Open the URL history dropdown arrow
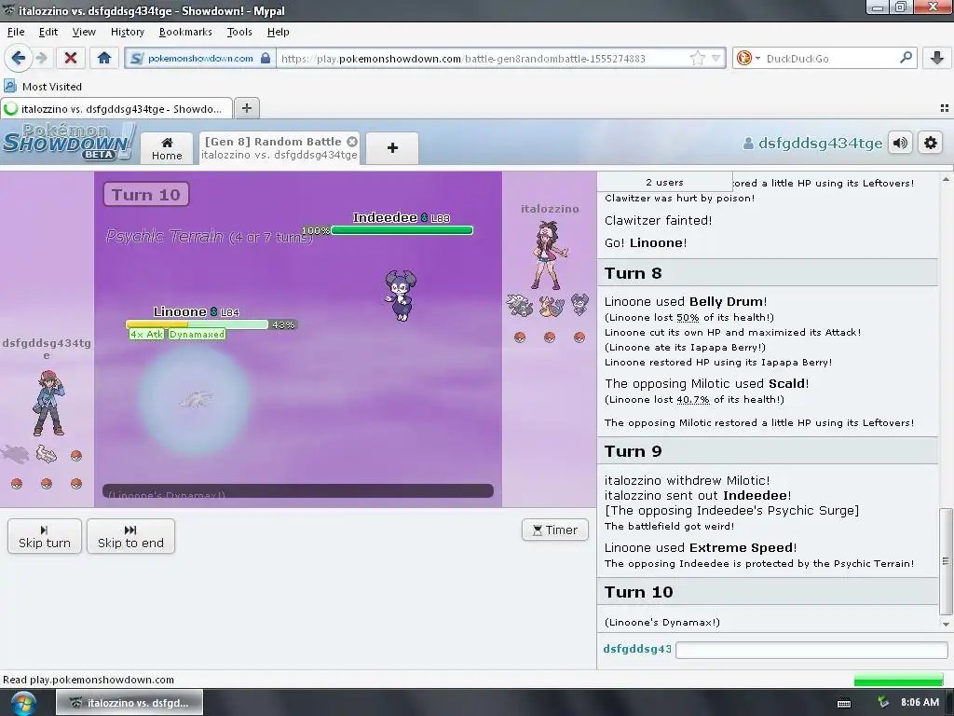The height and width of the screenshot is (716, 954). pyautogui.click(x=716, y=59)
